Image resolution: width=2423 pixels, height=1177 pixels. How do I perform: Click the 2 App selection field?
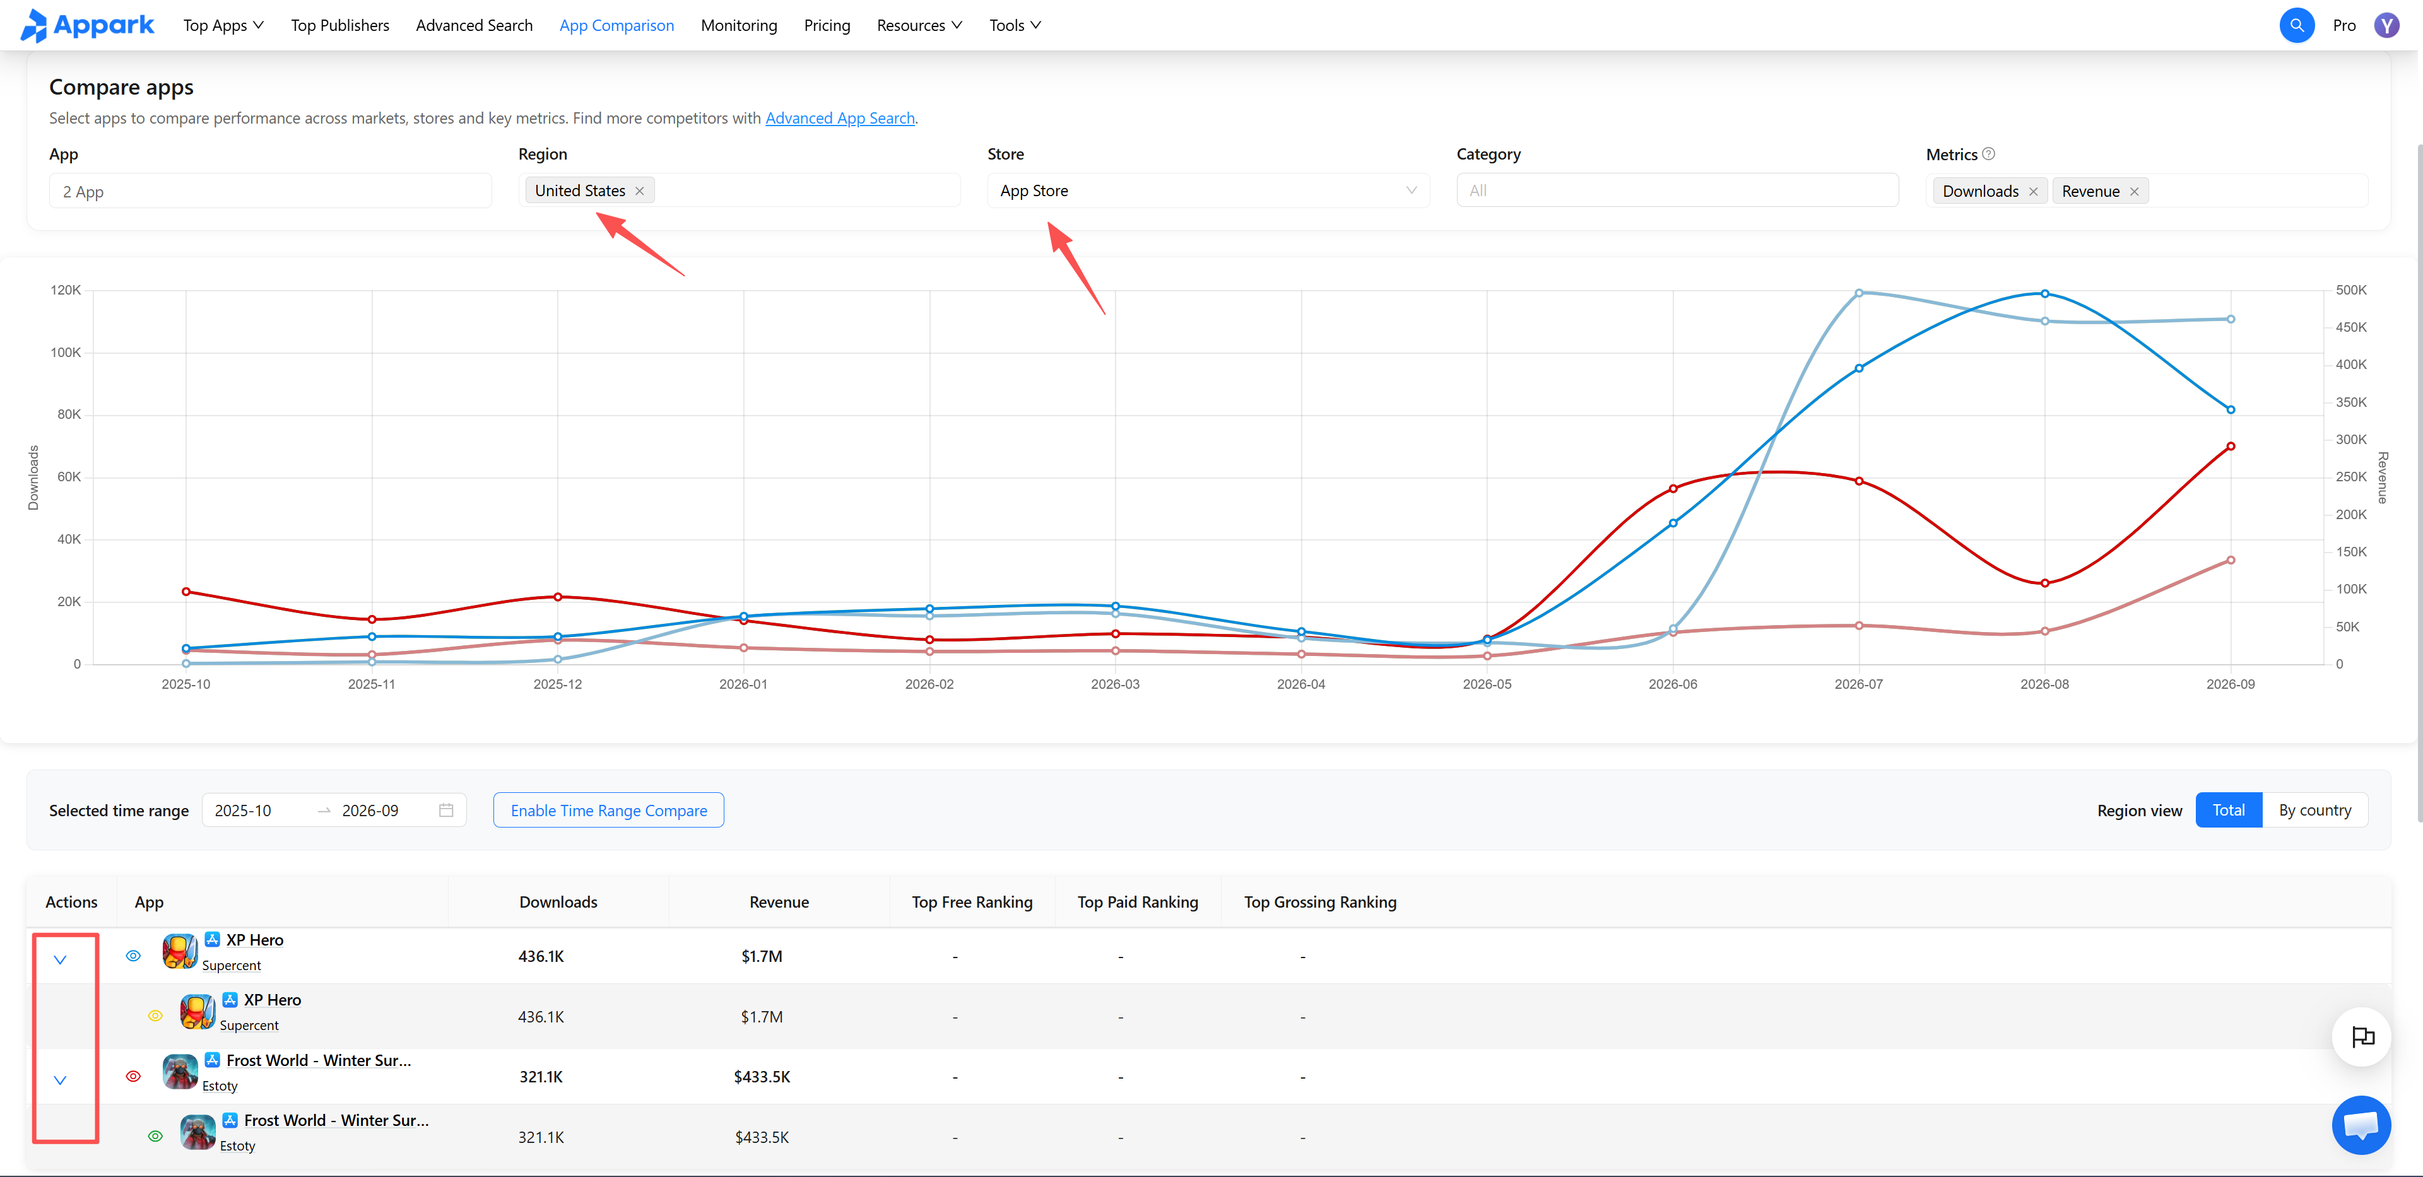pyautogui.click(x=270, y=191)
